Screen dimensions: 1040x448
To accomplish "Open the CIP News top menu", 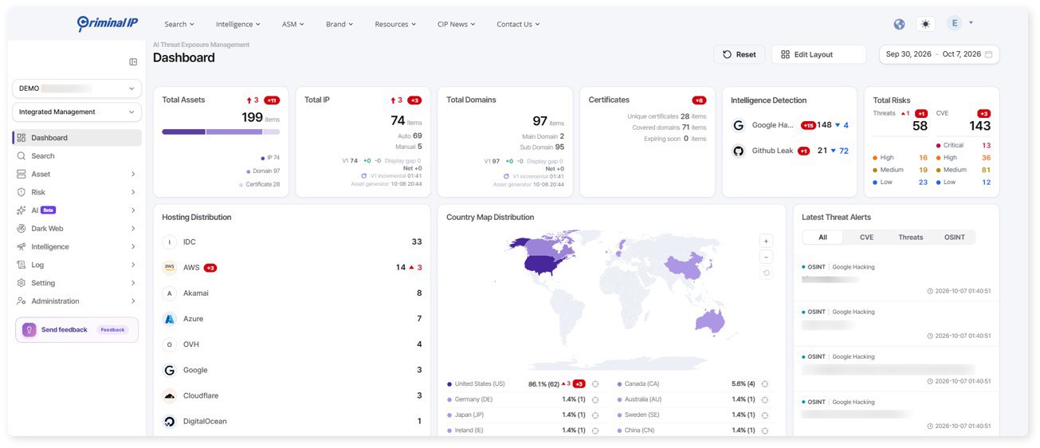I will coord(456,24).
